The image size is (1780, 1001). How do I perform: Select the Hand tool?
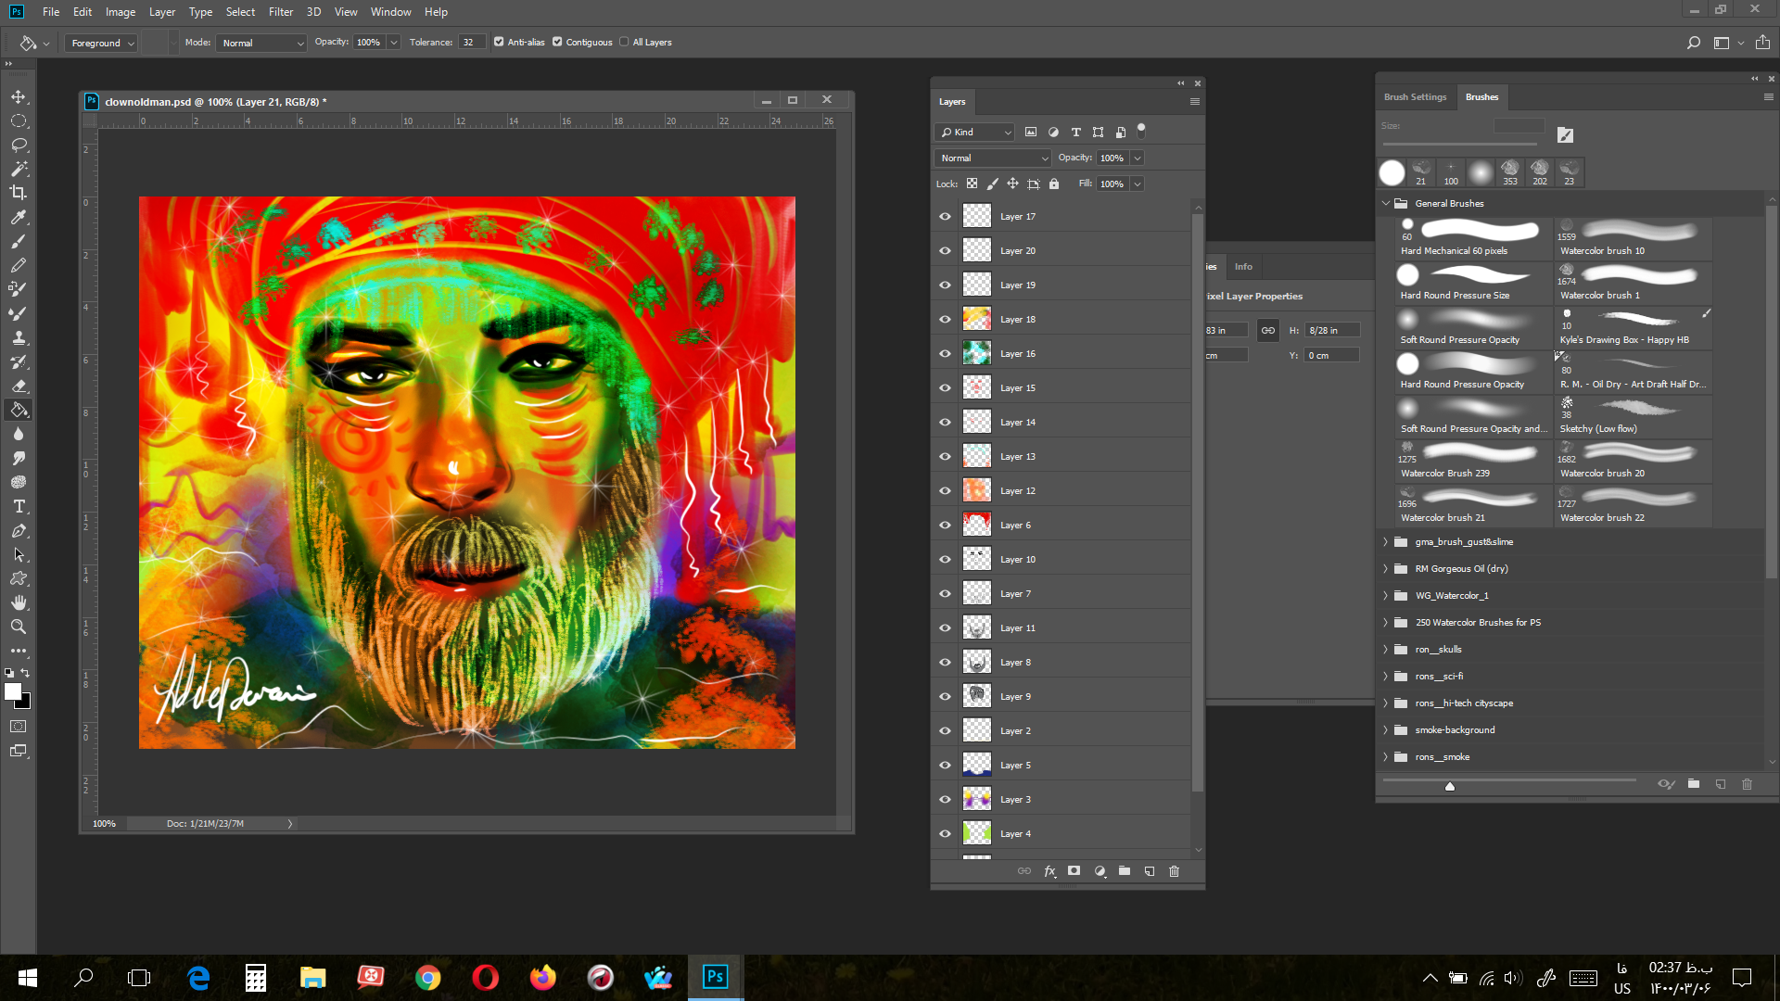[x=19, y=602]
